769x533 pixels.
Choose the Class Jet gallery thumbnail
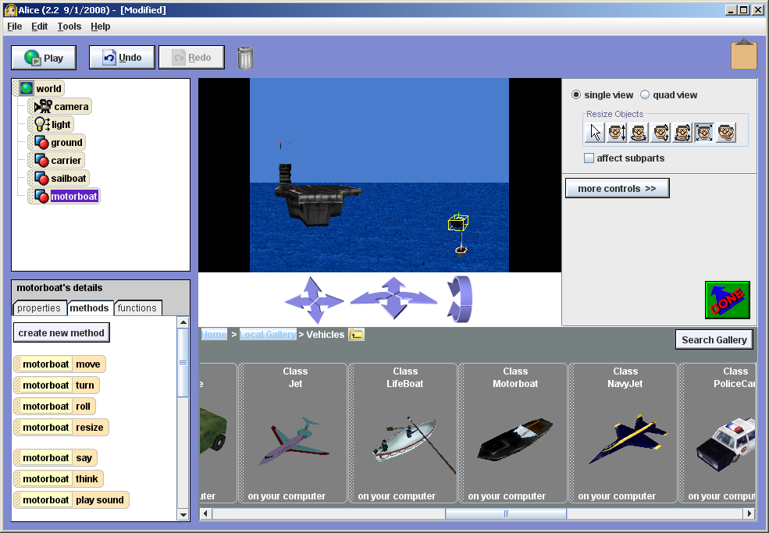(293, 433)
